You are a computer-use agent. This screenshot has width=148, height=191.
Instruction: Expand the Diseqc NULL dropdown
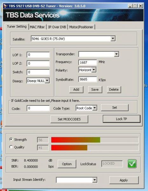[x=47, y=81]
